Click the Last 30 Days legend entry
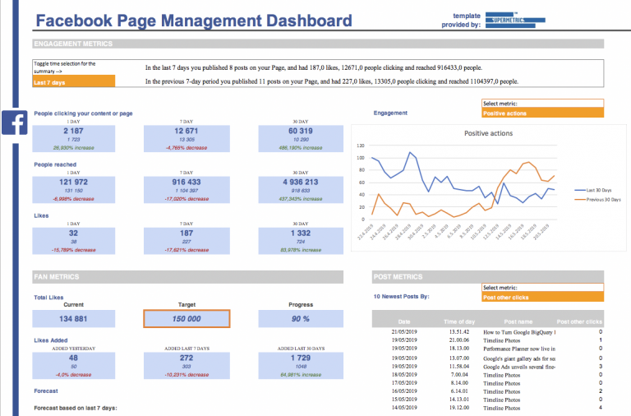631x416 pixels. (x=592, y=190)
